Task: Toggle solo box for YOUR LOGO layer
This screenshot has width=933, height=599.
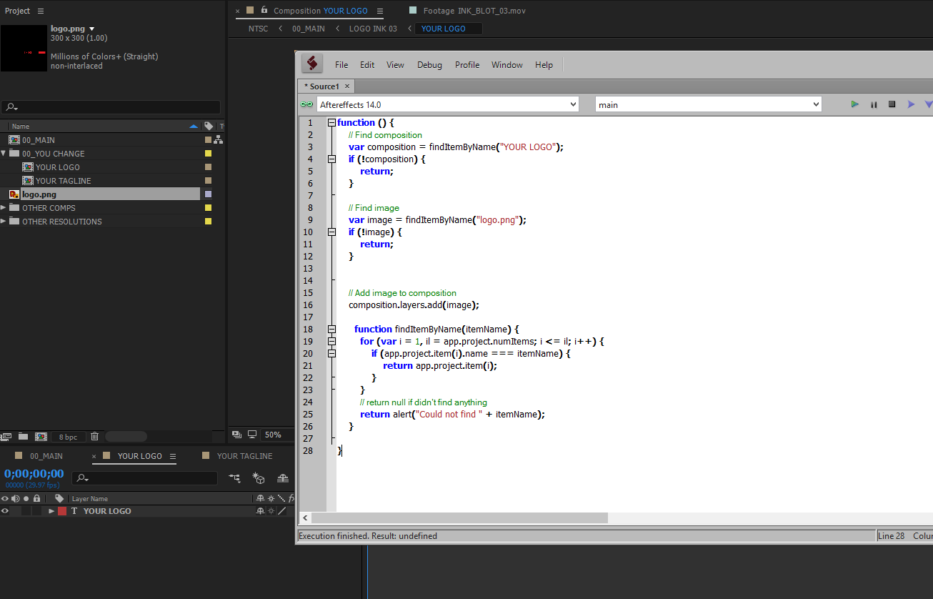Action: [x=26, y=511]
